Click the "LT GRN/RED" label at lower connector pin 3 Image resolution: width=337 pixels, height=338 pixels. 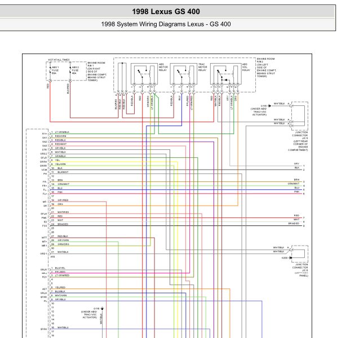[x=62, y=275]
